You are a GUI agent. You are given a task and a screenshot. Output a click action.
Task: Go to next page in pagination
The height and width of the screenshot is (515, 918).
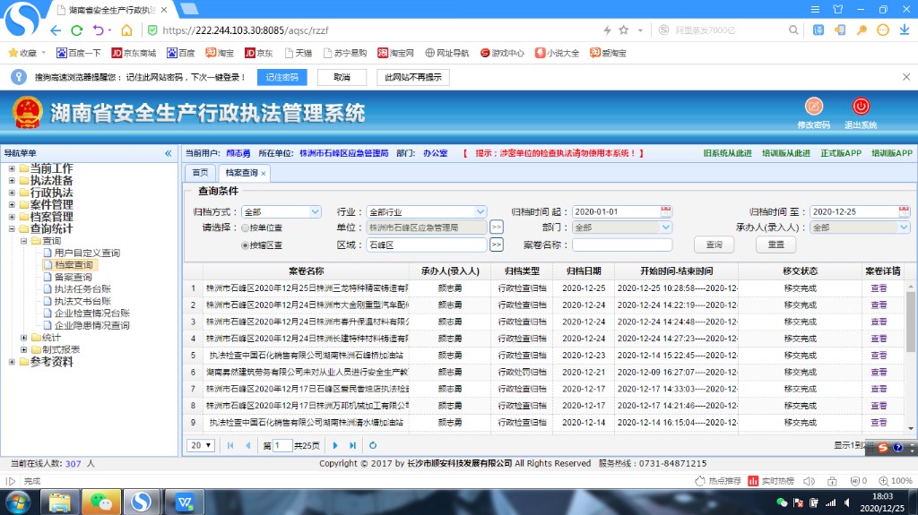(335, 445)
